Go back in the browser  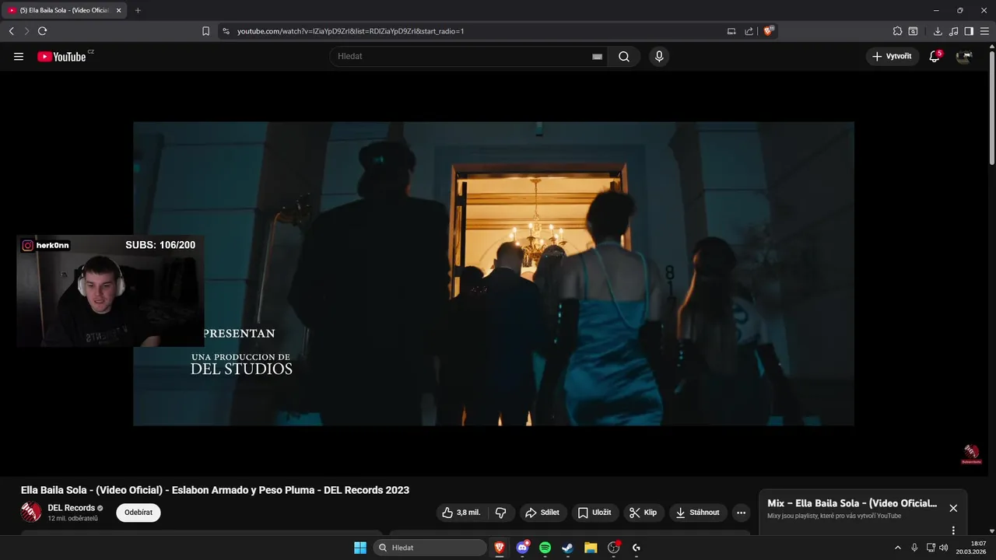tap(12, 31)
